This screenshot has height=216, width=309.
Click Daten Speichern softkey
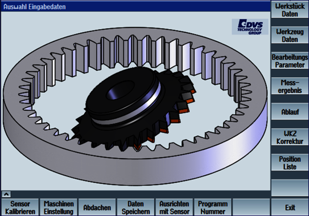(x=136, y=207)
